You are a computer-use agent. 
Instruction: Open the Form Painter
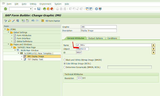[x=53, y=21]
